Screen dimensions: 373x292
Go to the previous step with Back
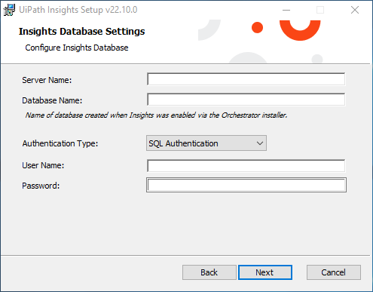click(x=209, y=272)
